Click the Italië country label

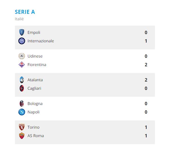pyautogui.click(x=19, y=19)
